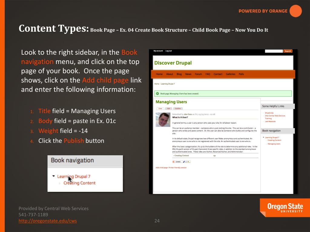Click the orange Search button
The width and height of the screenshot is (310, 232).
(x=288, y=51)
